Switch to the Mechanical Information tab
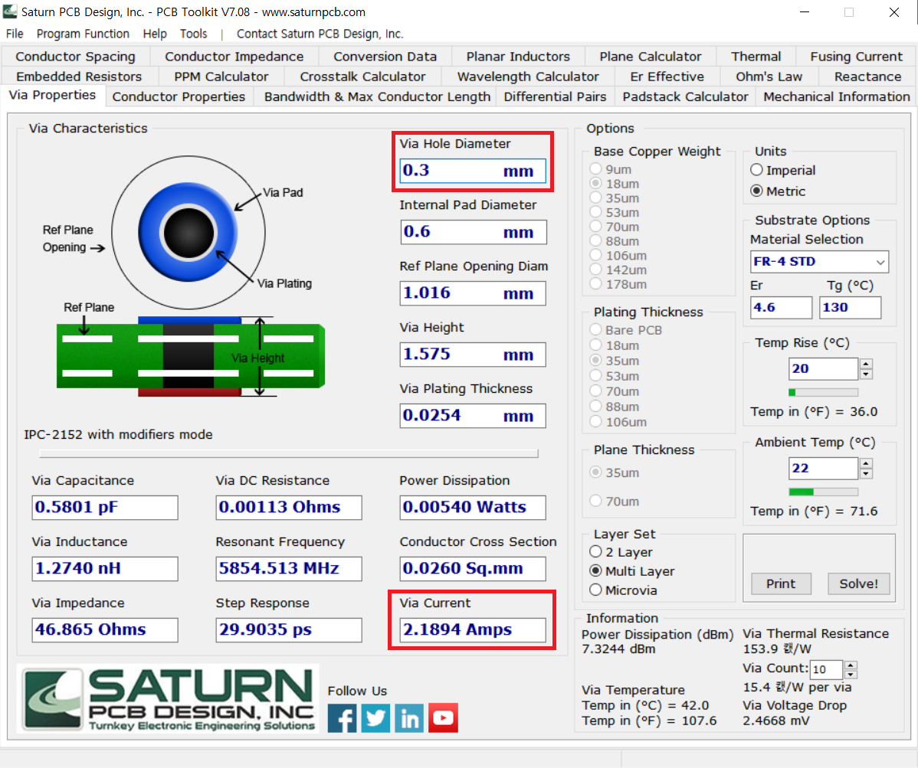This screenshot has width=918, height=768. (837, 96)
